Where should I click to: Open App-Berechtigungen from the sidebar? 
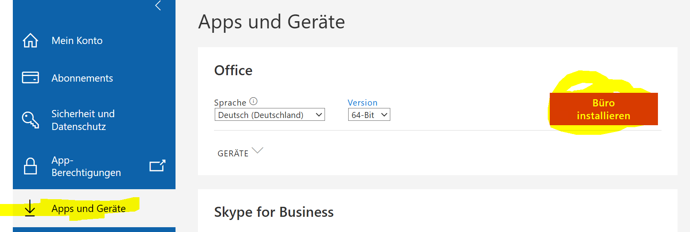pyautogui.click(x=86, y=166)
